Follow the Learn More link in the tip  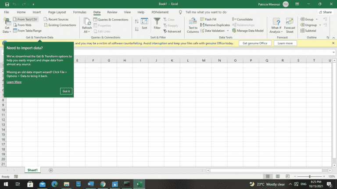[14, 82]
